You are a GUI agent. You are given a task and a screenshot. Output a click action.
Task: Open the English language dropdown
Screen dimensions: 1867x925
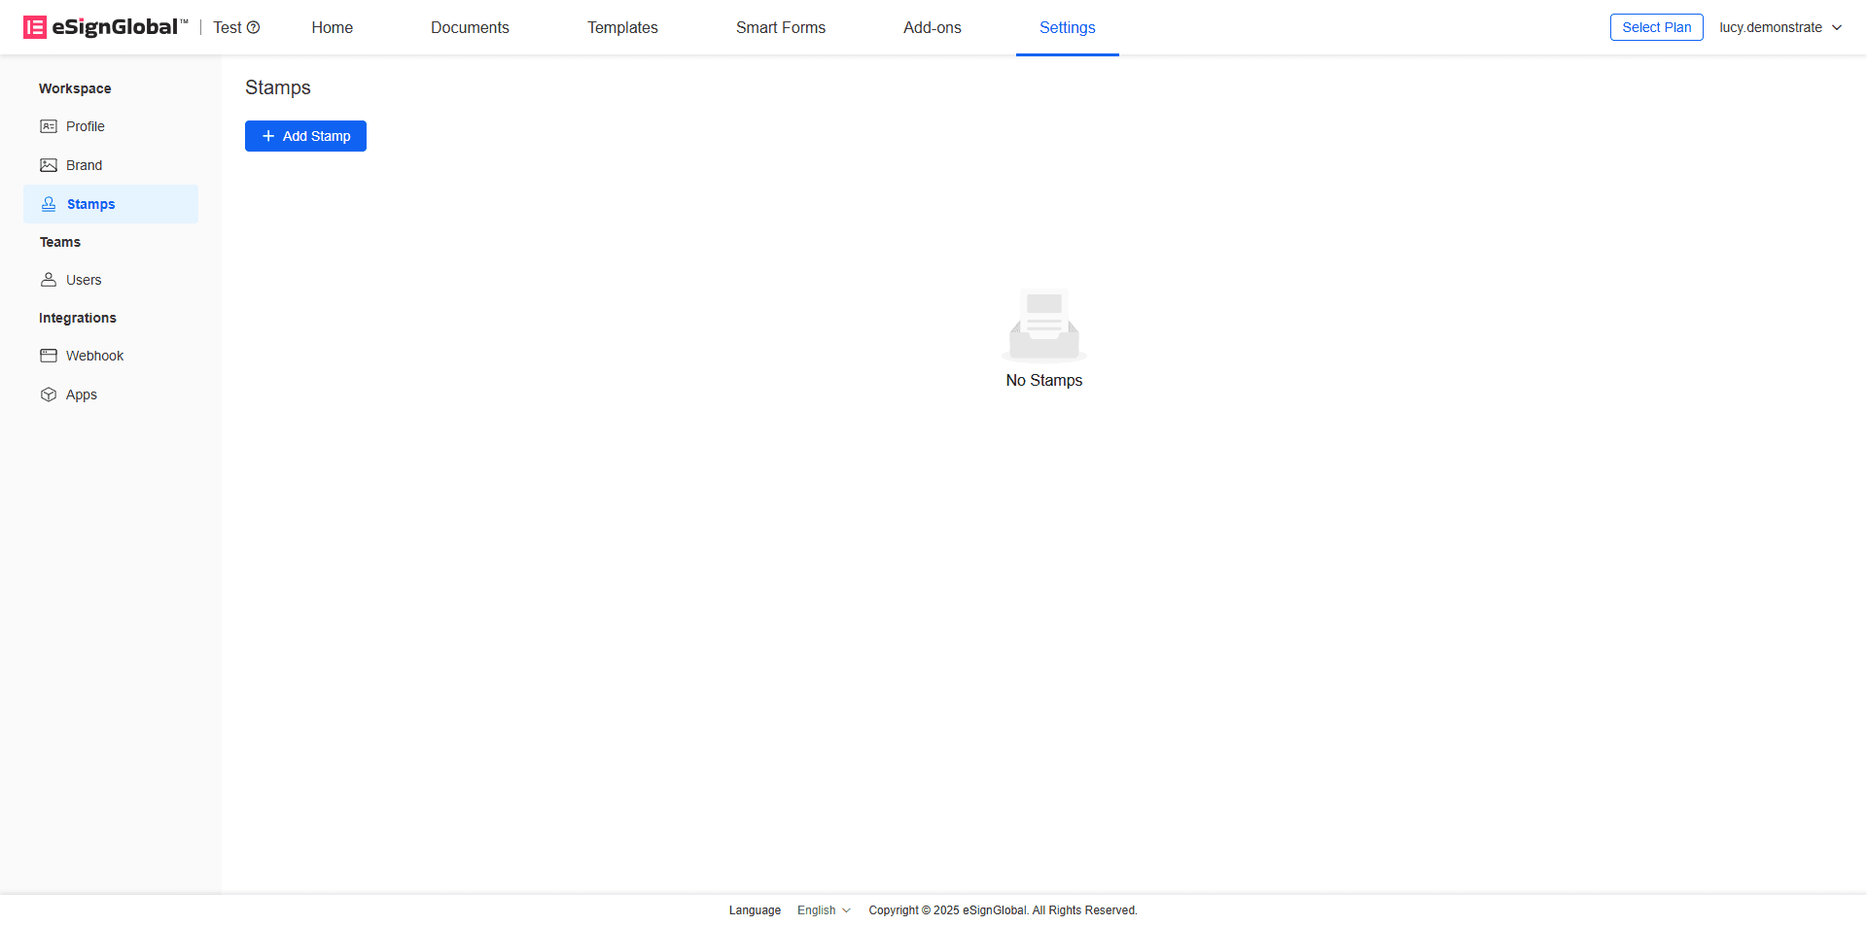click(x=824, y=910)
